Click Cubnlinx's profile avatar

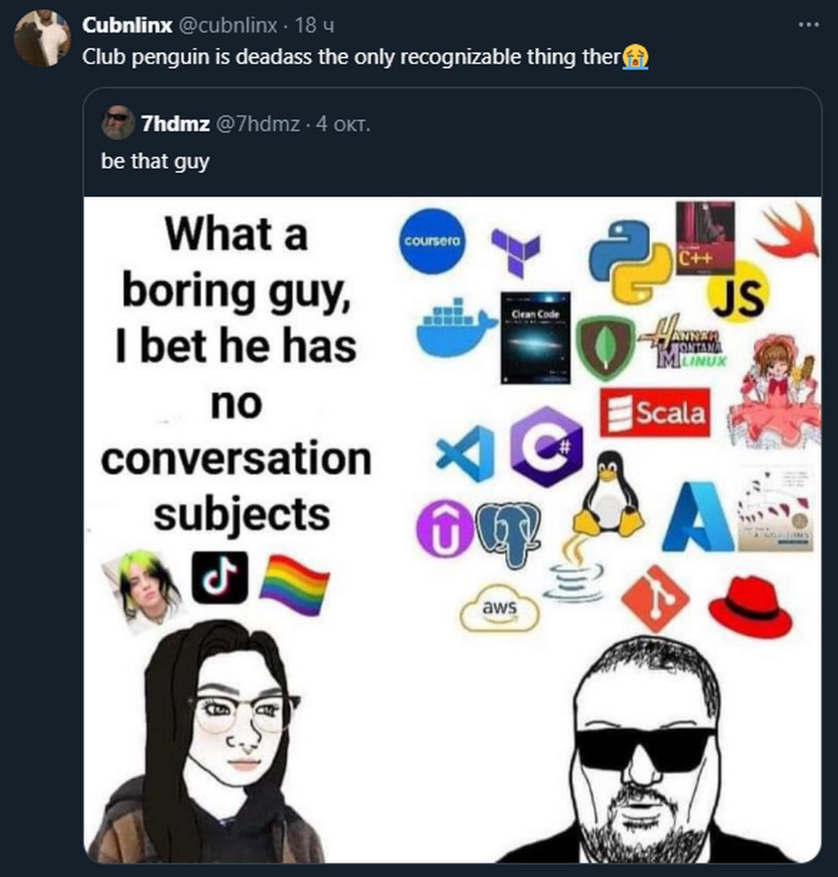click(x=43, y=38)
